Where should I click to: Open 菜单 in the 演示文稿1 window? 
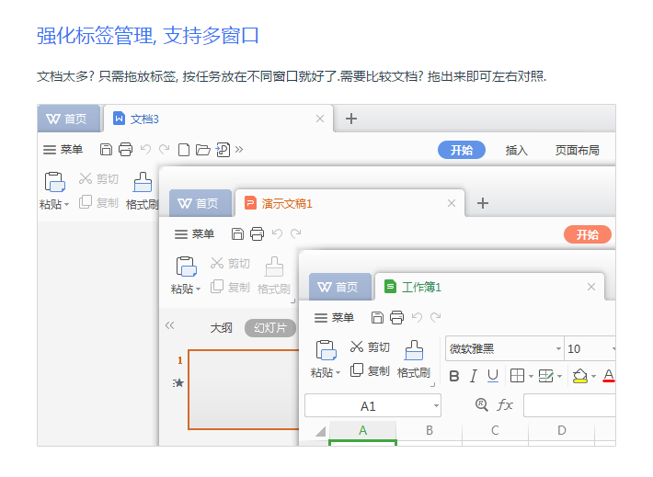194,234
